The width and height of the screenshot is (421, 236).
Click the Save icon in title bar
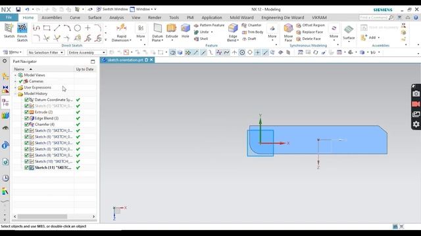(18, 9)
